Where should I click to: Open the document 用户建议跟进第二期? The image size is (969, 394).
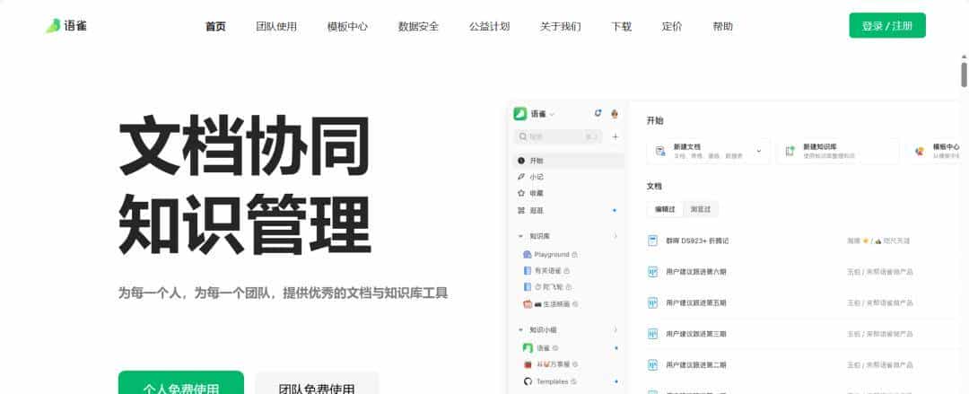pos(696,364)
